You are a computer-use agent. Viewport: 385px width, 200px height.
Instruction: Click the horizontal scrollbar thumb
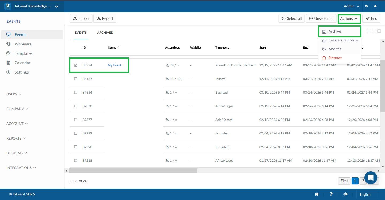point(133,171)
